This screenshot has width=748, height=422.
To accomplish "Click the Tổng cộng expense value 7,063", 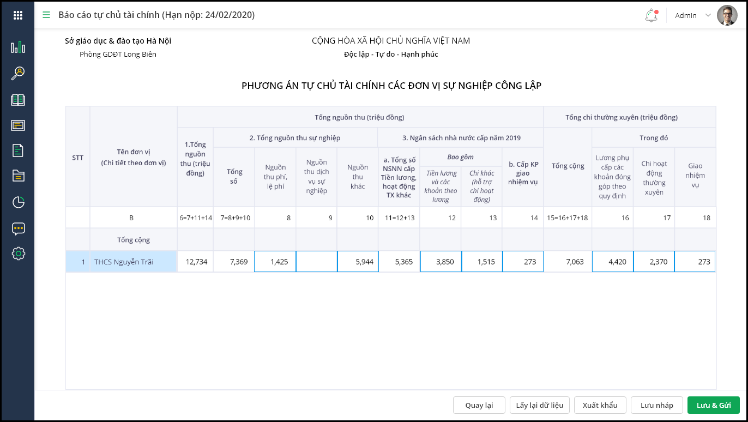I will tap(568, 262).
